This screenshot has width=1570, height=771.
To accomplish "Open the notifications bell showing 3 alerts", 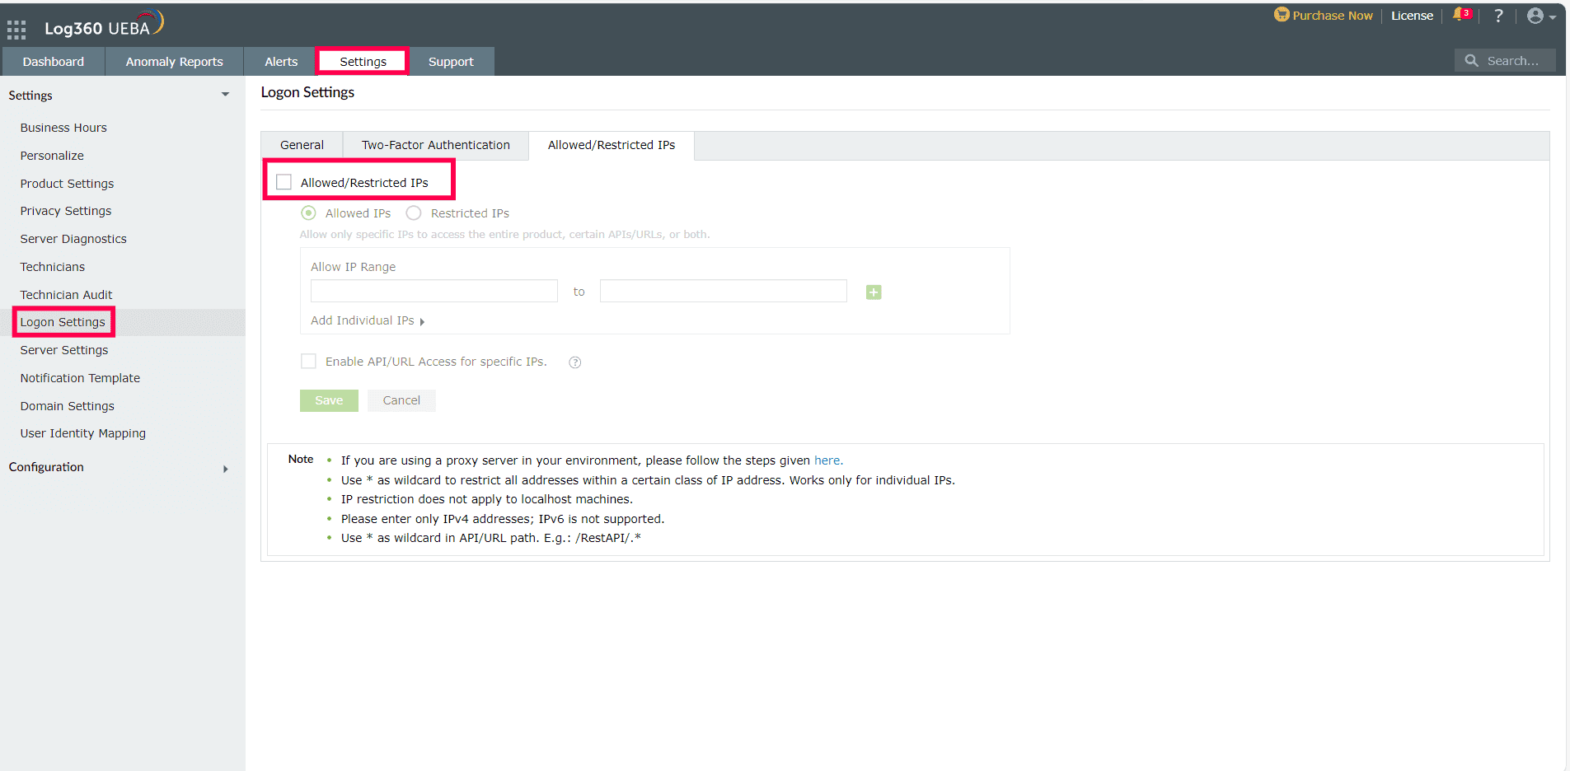I will tap(1460, 15).
